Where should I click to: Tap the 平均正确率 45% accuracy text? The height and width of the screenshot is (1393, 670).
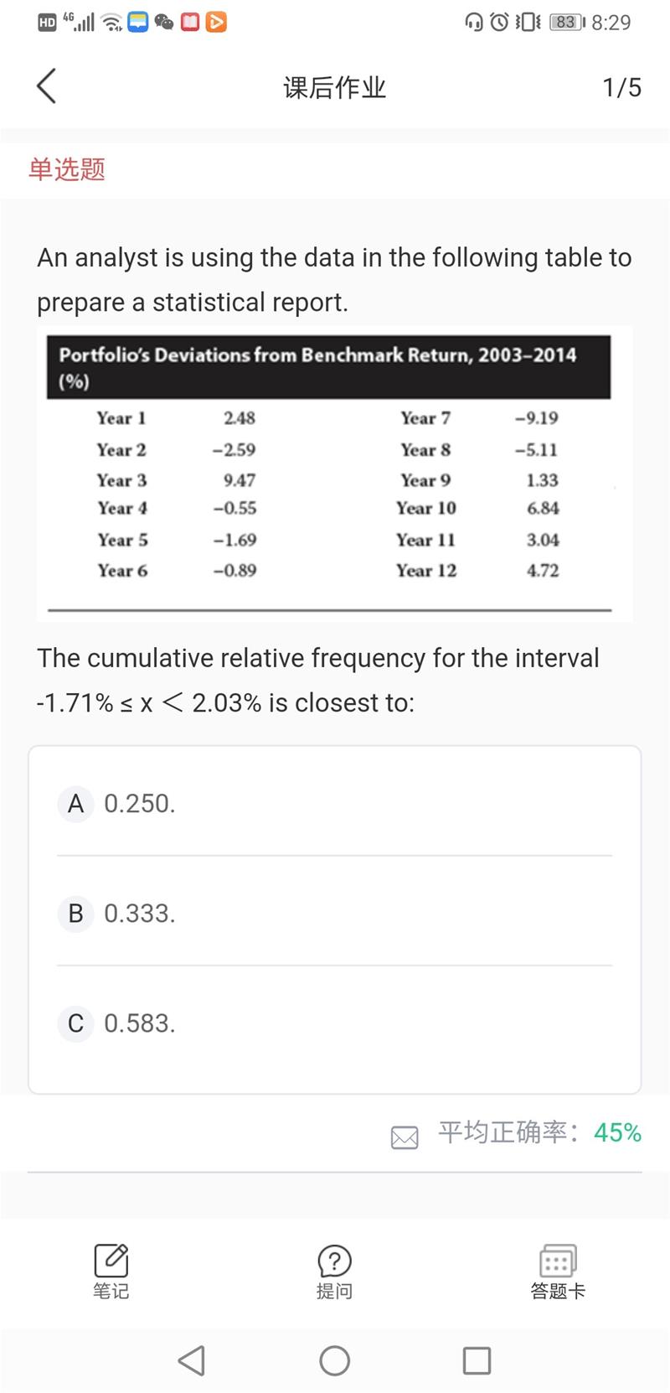(539, 1133)
